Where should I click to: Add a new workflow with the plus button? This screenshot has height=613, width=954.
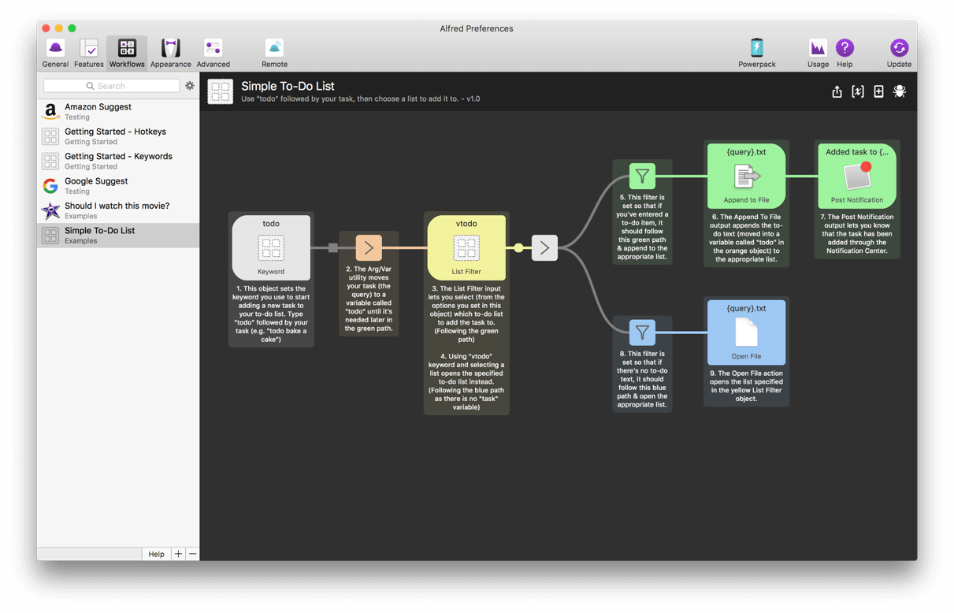178,554
